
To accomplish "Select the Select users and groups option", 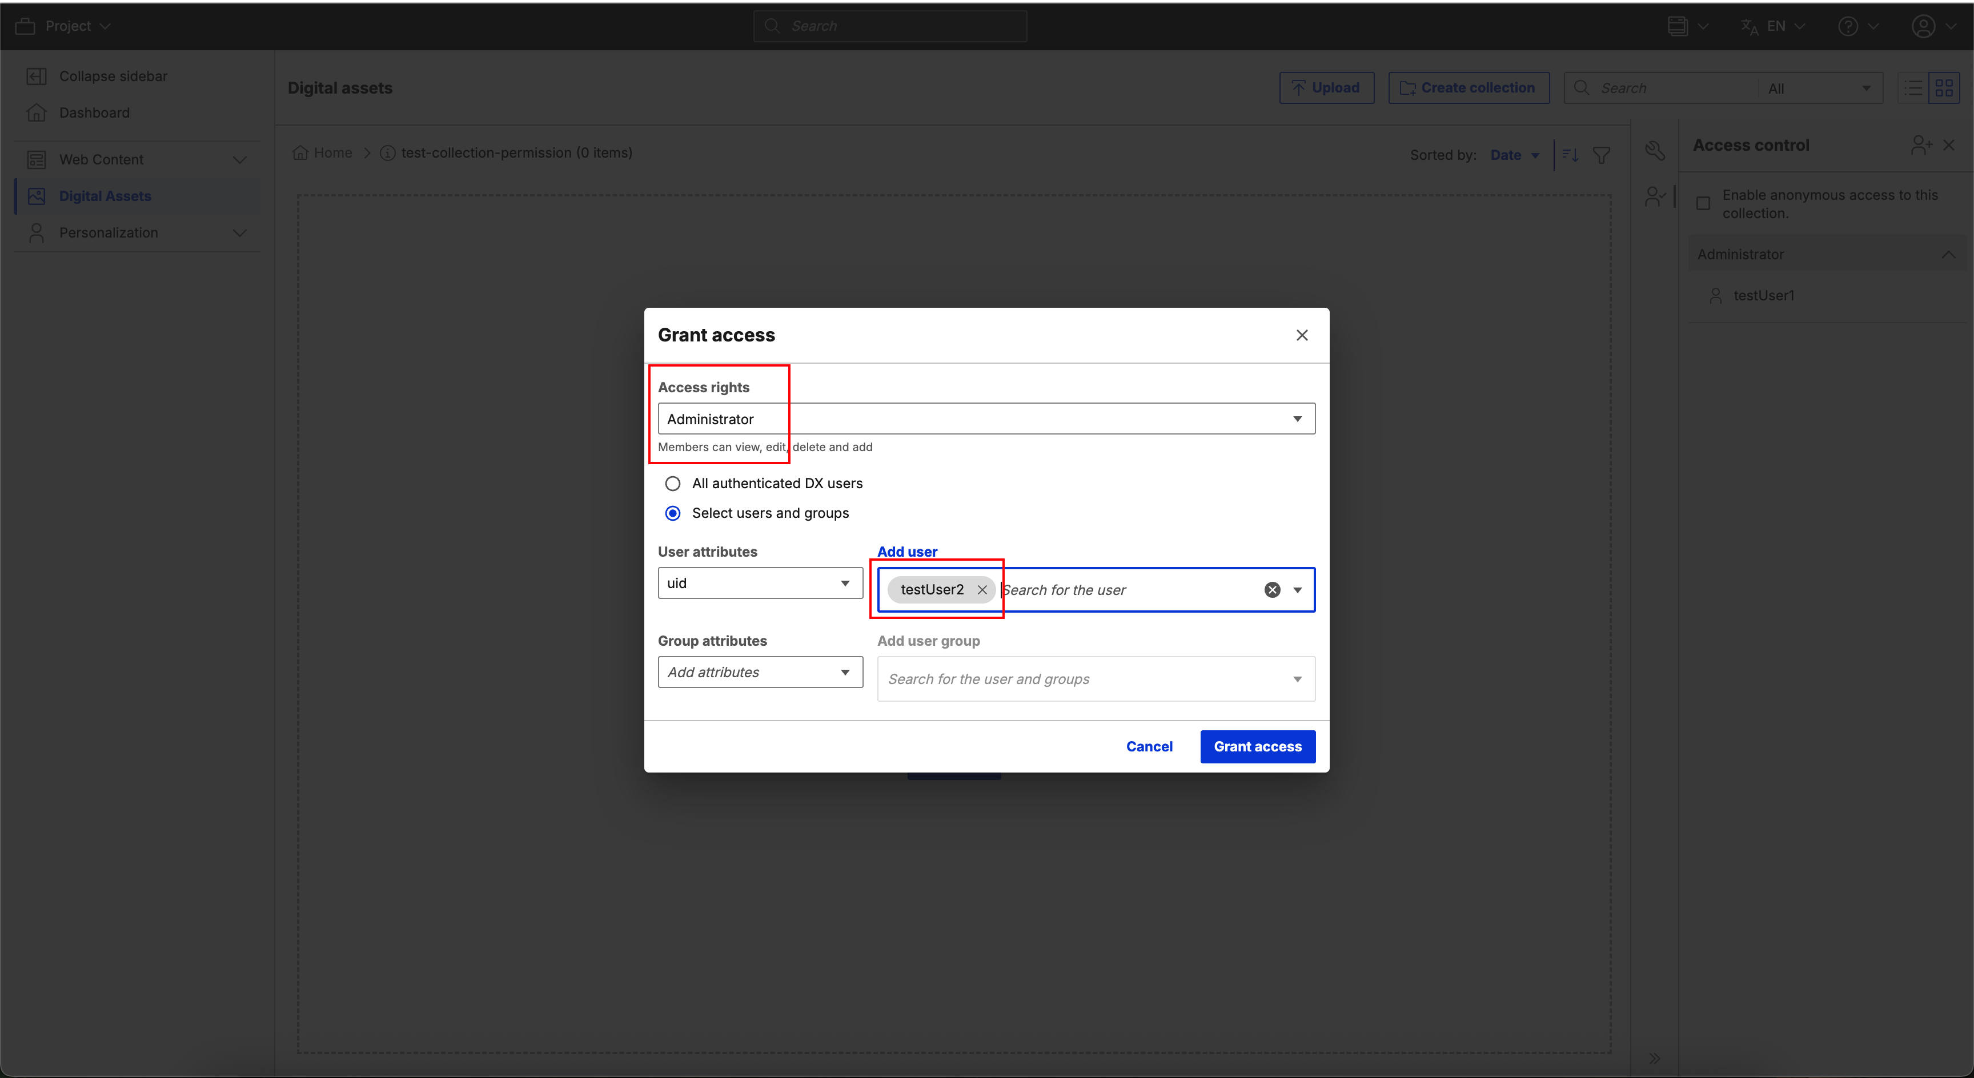I will [x=673, y=513].
